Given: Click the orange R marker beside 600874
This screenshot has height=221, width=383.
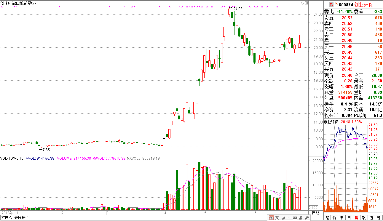Looking at the screenshot, I should [x=336, y=3].
